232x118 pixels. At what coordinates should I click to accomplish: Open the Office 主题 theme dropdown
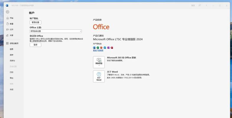(56, 31)
